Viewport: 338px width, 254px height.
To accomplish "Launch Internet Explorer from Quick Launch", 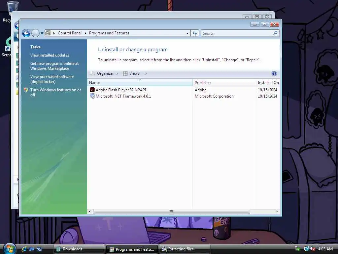I will click(24, 249).
